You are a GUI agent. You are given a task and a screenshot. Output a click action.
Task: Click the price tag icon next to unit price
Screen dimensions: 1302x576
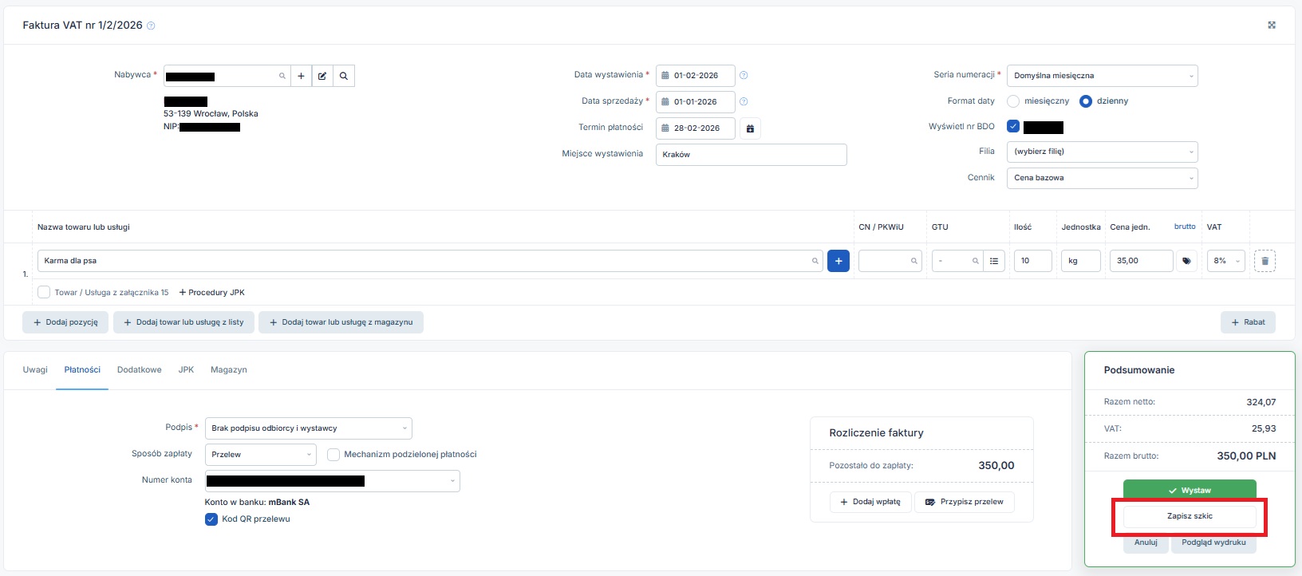pyautogui.click(x=1186, y=261)
